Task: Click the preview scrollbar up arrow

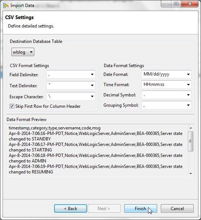Action: pos(191,128)
